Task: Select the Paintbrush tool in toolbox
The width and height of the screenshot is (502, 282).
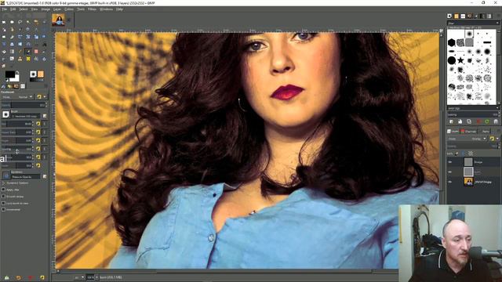Action: click(28, 52)
